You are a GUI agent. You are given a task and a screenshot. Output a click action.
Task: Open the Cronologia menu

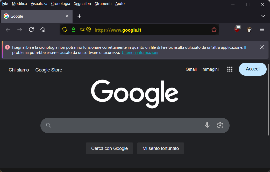point(61,4)
